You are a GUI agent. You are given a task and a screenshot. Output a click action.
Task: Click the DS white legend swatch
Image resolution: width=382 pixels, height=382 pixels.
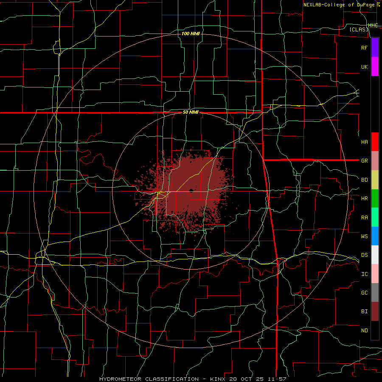(375, 255)
